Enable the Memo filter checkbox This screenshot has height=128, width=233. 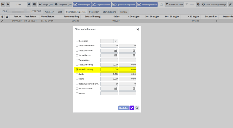(x=77, y=93)
